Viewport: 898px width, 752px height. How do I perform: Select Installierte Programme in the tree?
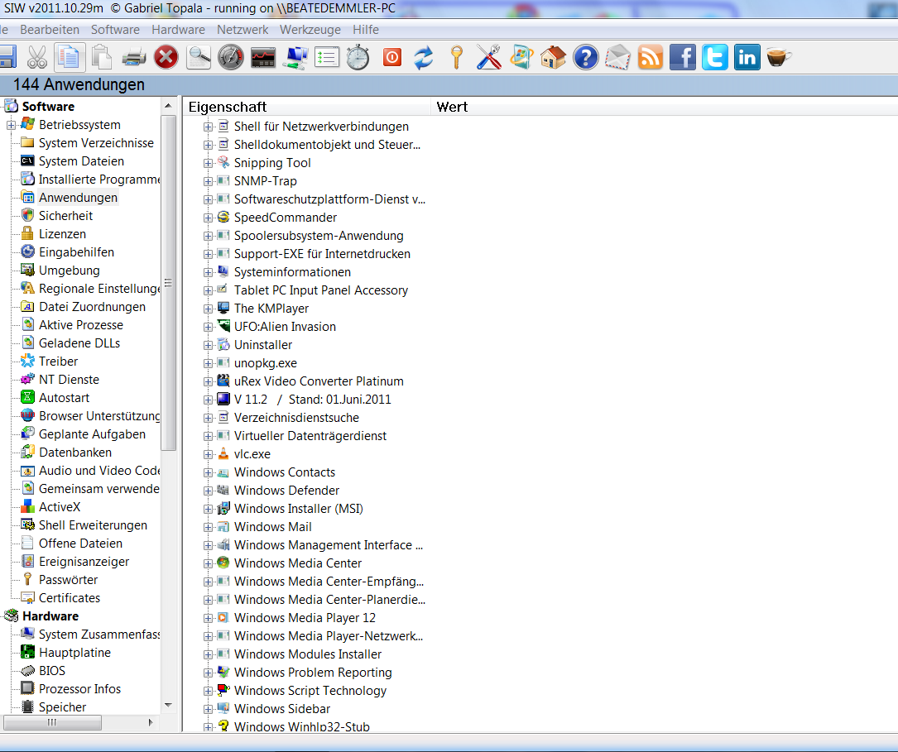tap(99, 180)
